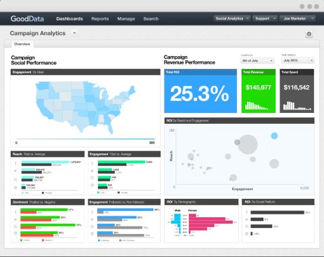Viewport: 324px width, 257px height.
Task: Open the campaign filter dropdown showing 4th of July
Action: click(257, 61)
